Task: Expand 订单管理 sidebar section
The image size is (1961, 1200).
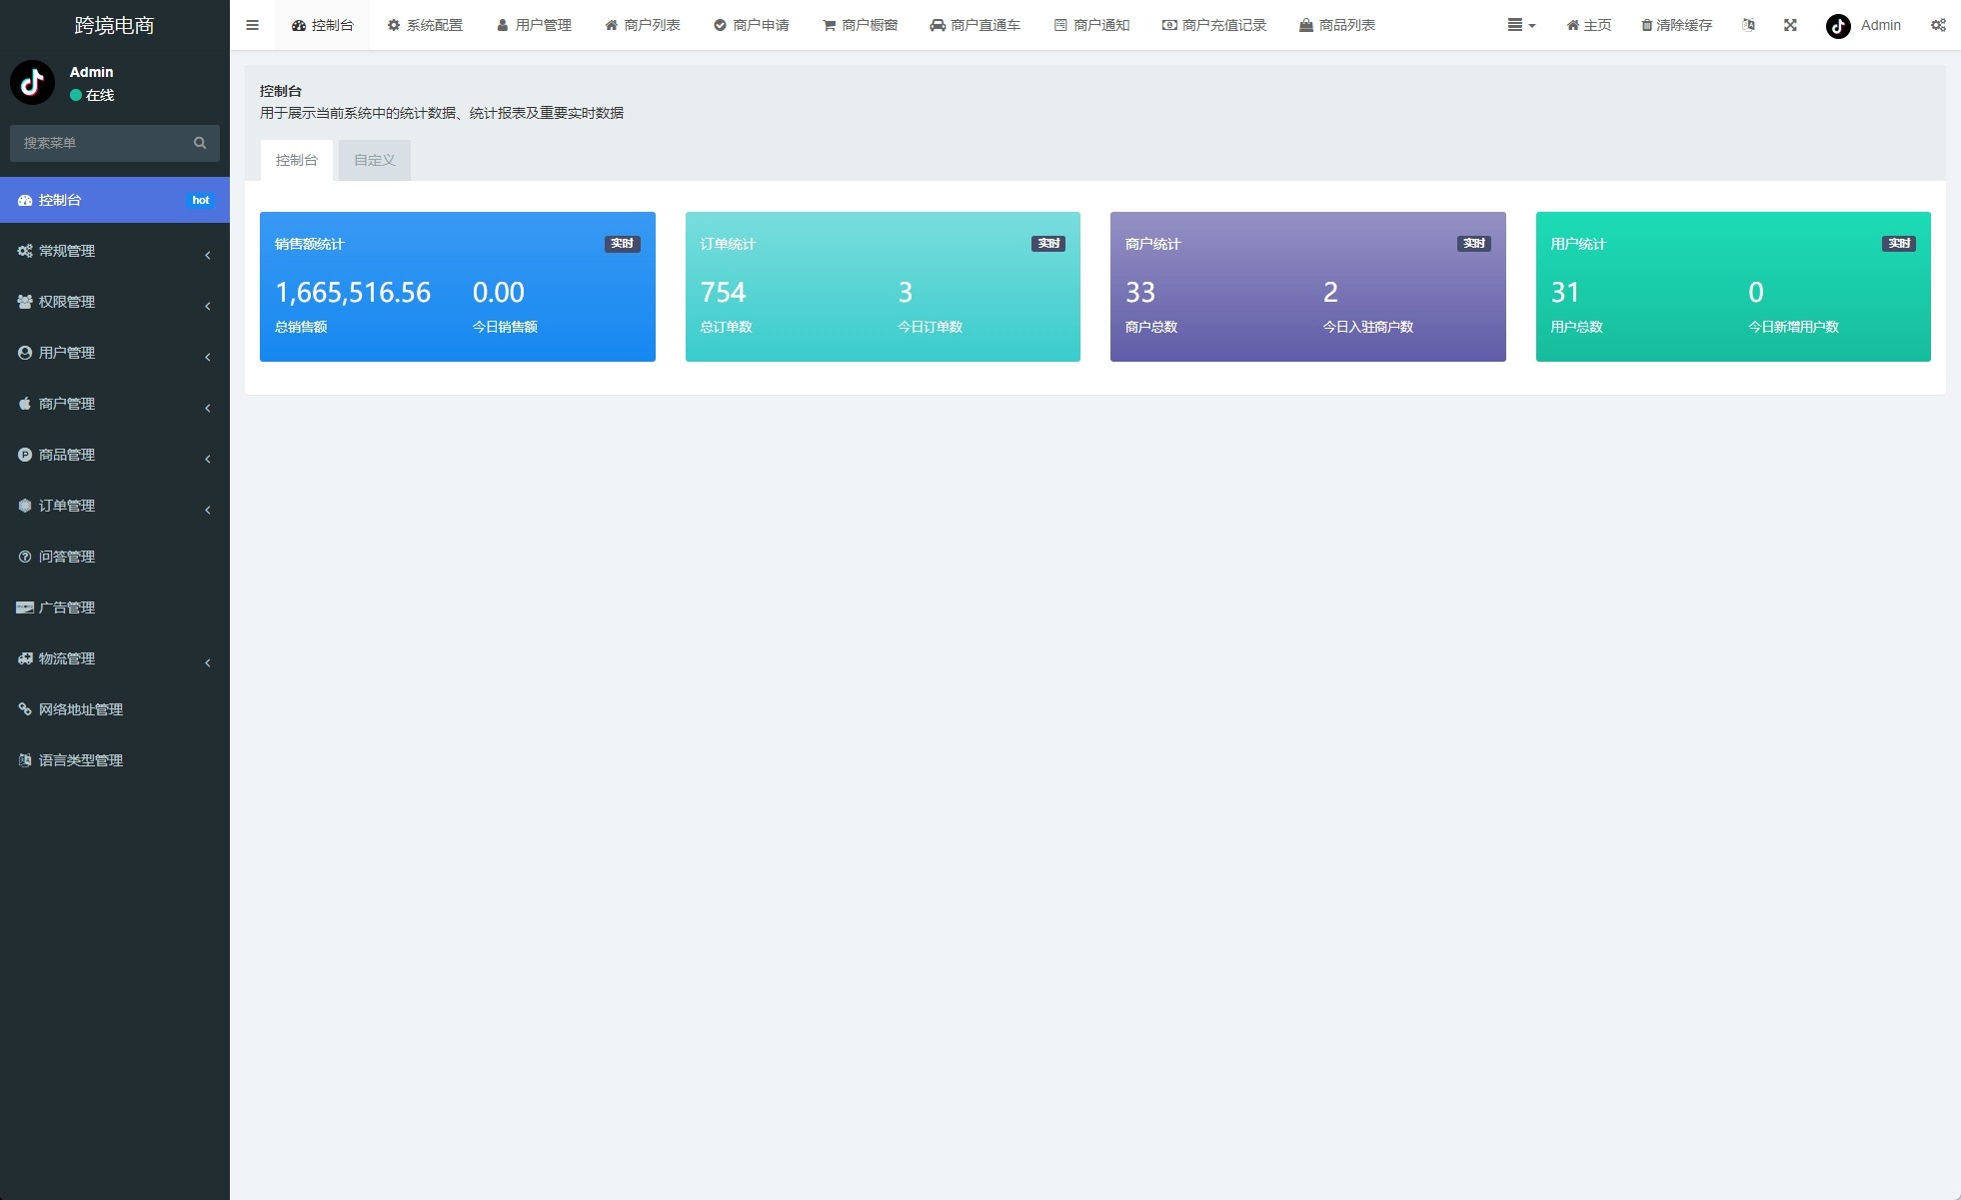Action: coord(114,505)
